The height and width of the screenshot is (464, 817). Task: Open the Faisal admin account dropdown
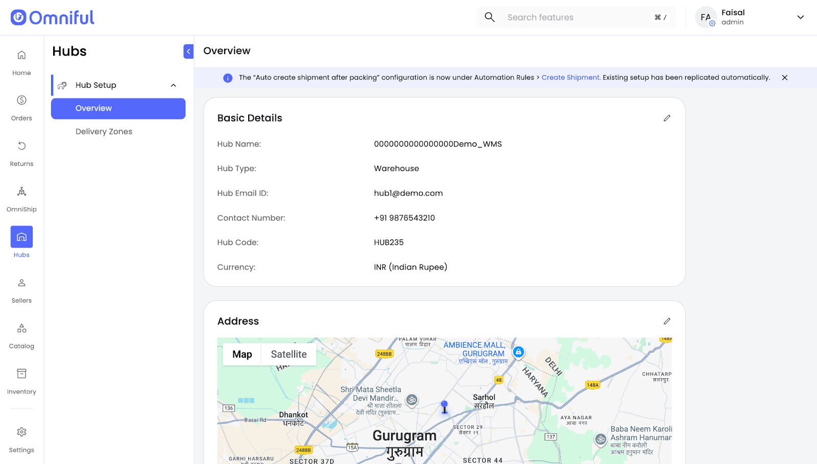(800, 17)
